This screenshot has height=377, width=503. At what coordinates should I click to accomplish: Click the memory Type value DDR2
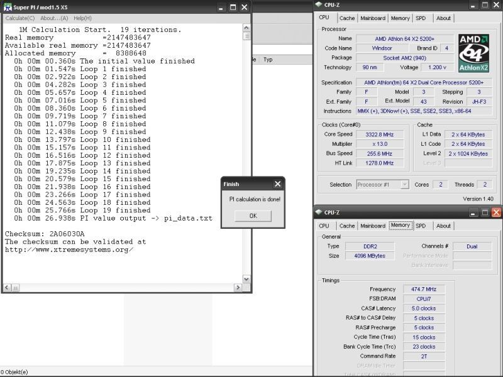point(370,246)
